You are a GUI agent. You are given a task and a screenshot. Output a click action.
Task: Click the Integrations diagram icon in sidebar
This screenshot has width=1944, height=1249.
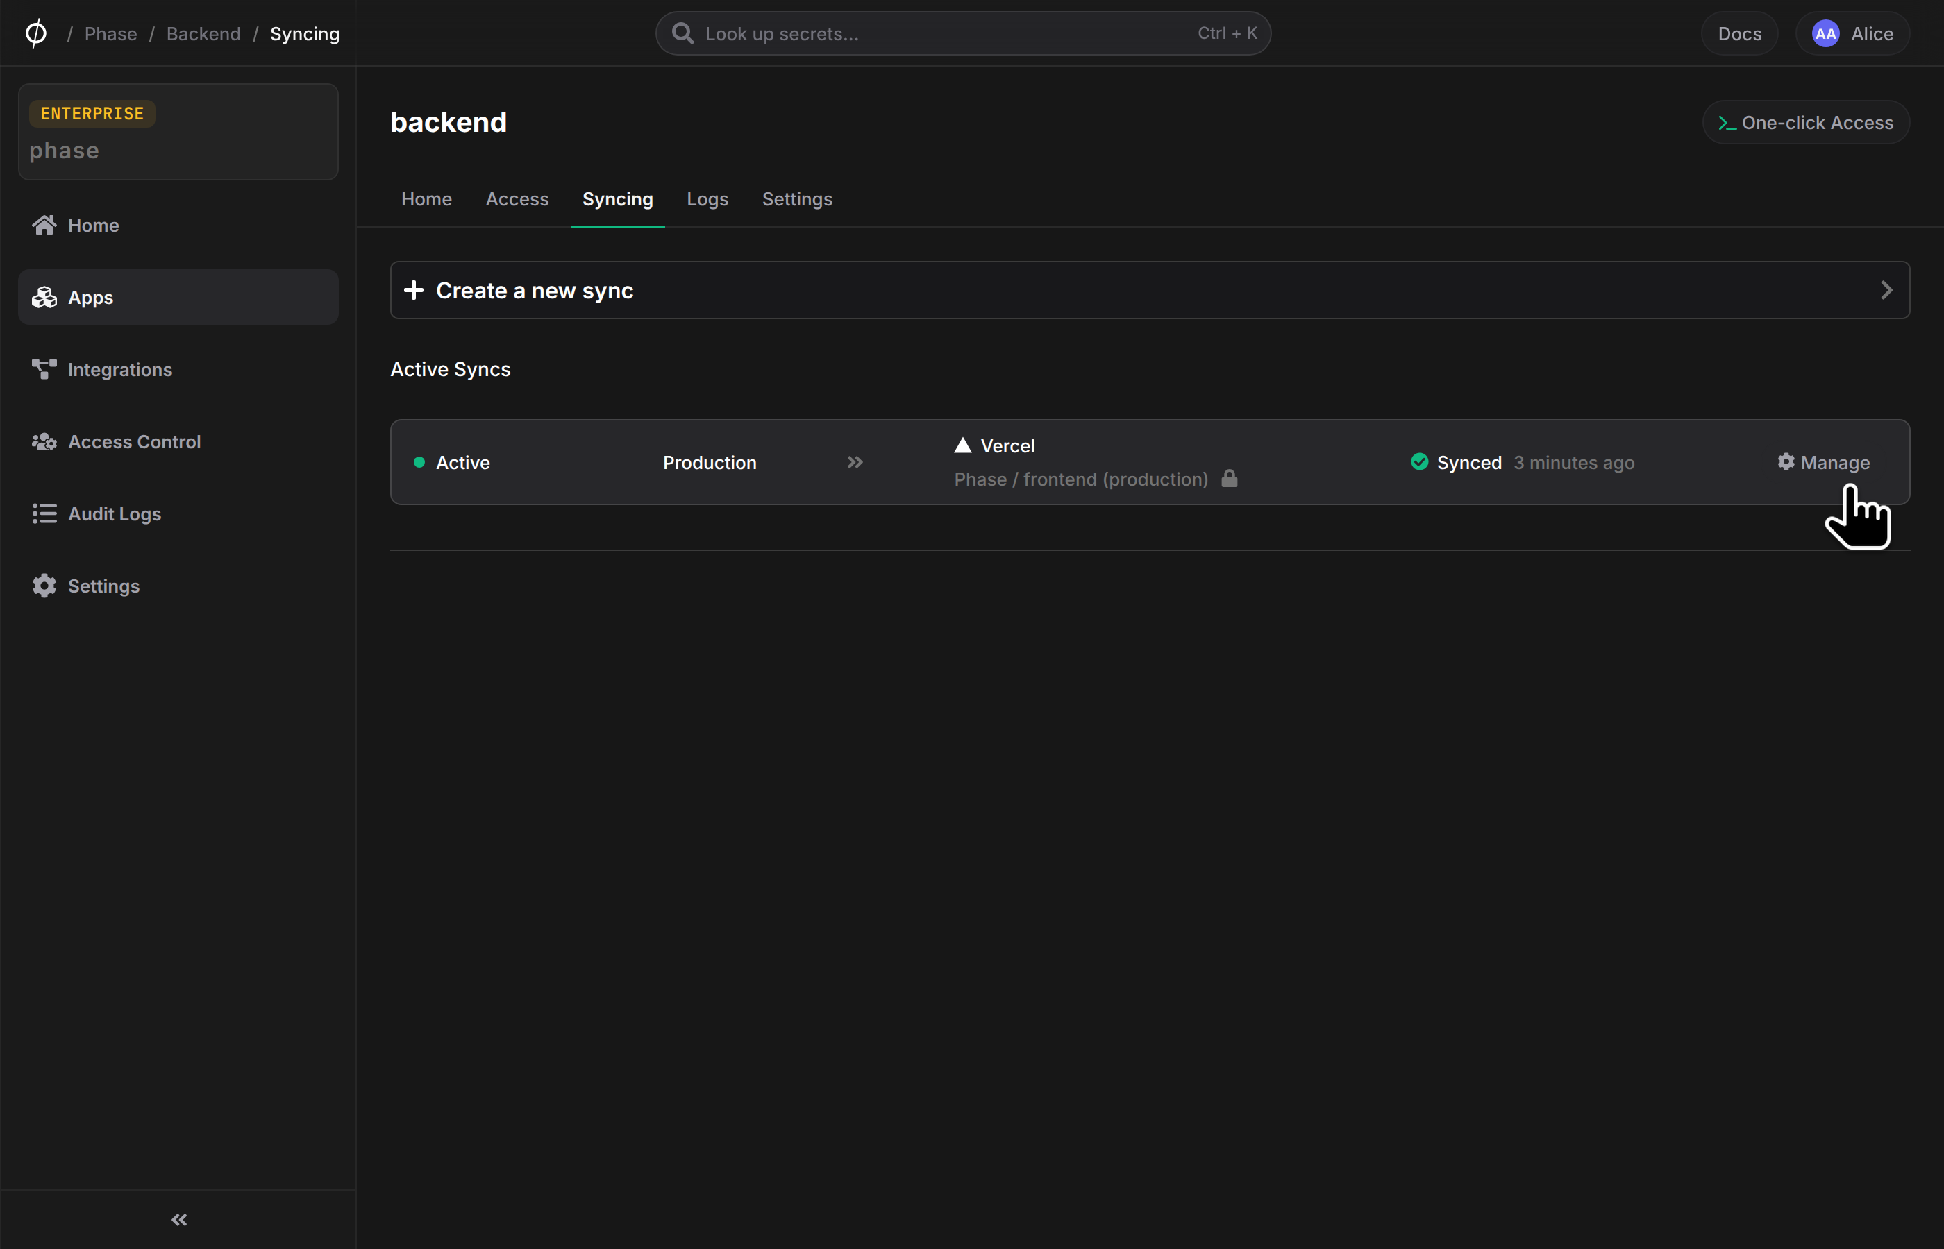click(44, 370)
